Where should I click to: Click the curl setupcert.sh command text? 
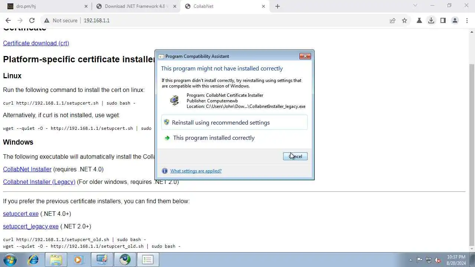coord(69,103)
